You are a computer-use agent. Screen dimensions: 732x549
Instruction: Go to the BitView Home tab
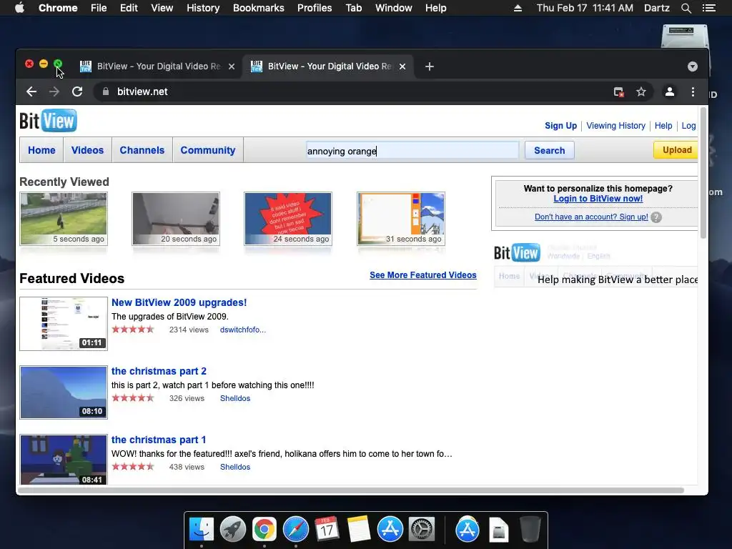click(x=41, y=150)
